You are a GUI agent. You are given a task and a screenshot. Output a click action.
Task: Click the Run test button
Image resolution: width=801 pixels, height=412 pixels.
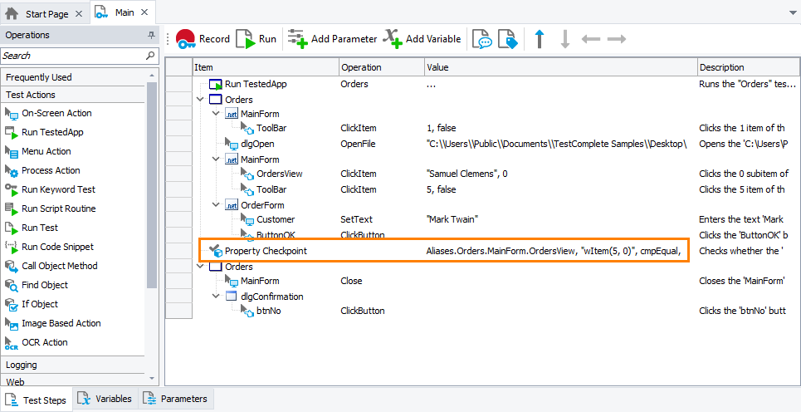[256, 39]
